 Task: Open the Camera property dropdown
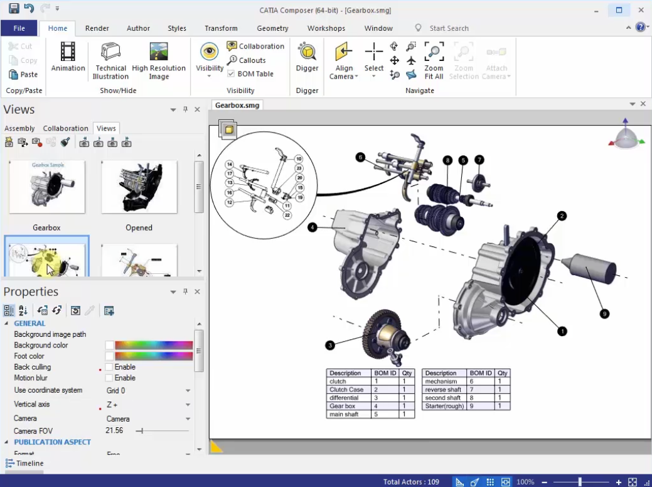[x=188, y=419]
